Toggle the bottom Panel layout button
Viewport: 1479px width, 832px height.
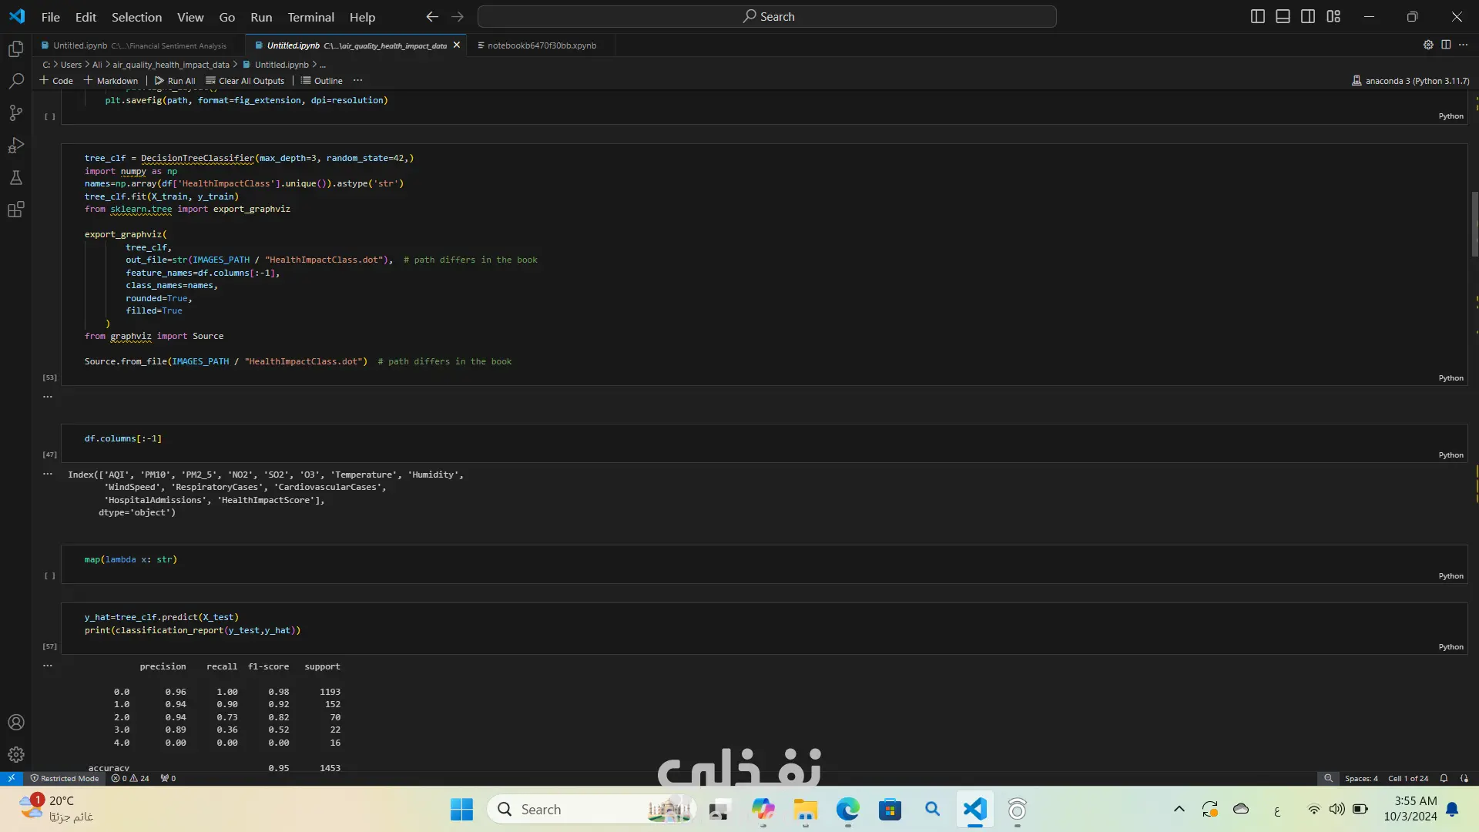pyautogui.click(x=1283, y=16)
